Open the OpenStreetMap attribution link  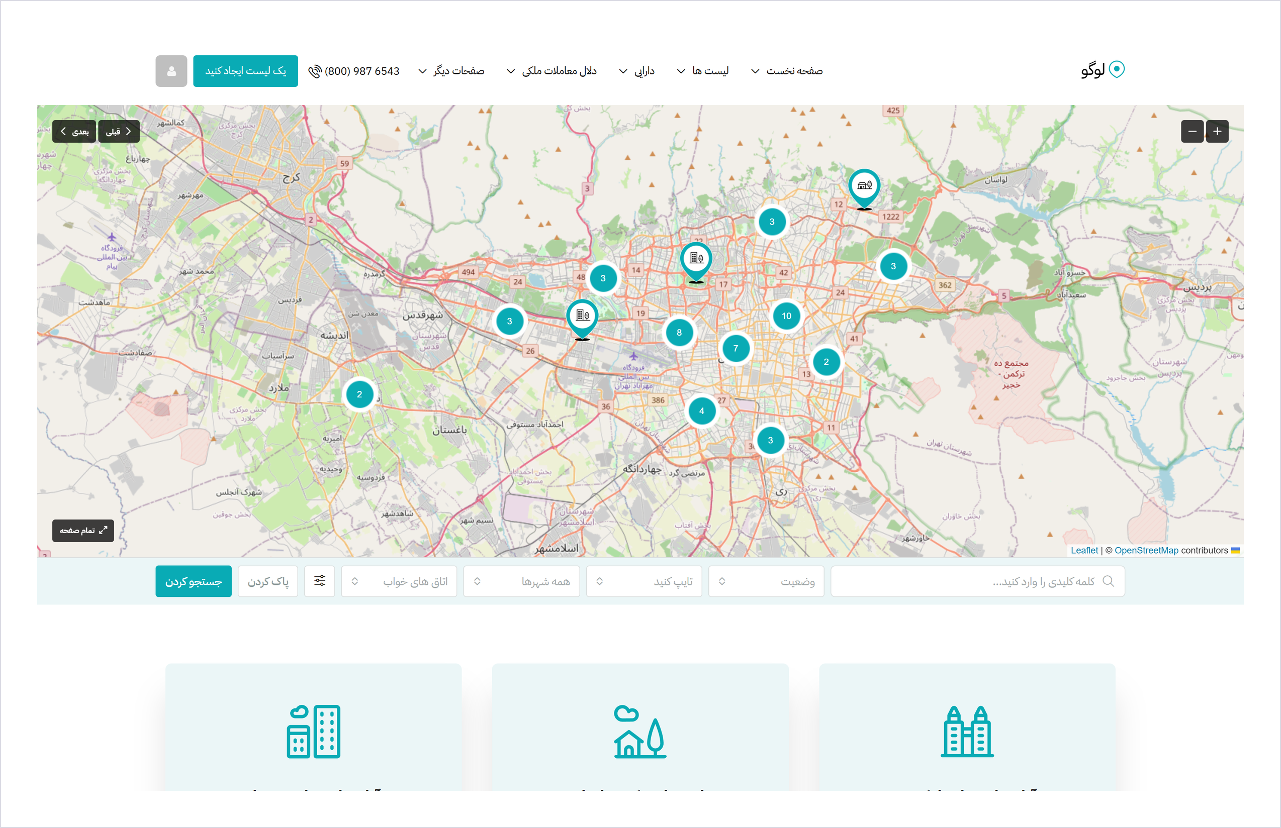pos(1146,551)
